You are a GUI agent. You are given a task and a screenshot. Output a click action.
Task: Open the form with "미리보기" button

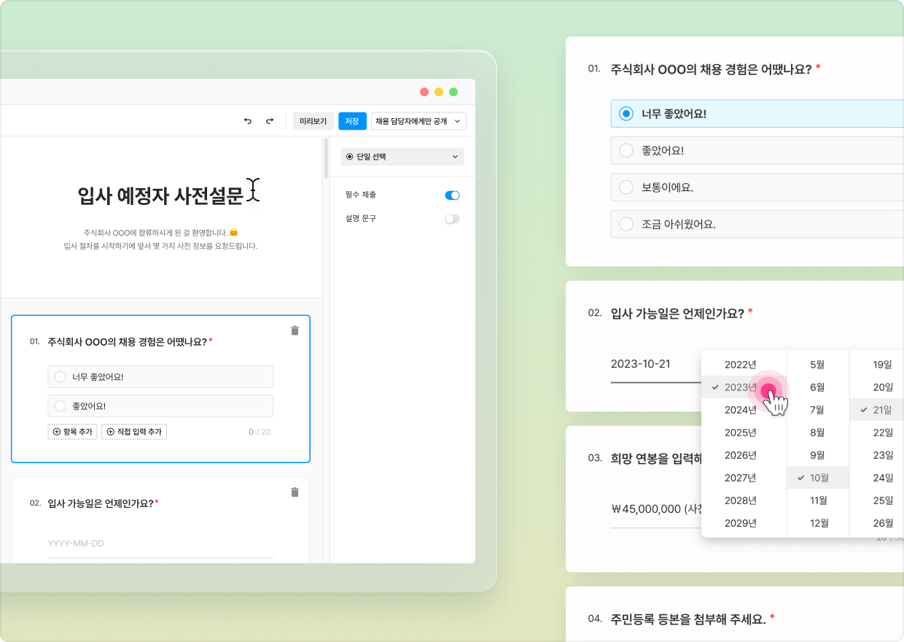[313, 121]
